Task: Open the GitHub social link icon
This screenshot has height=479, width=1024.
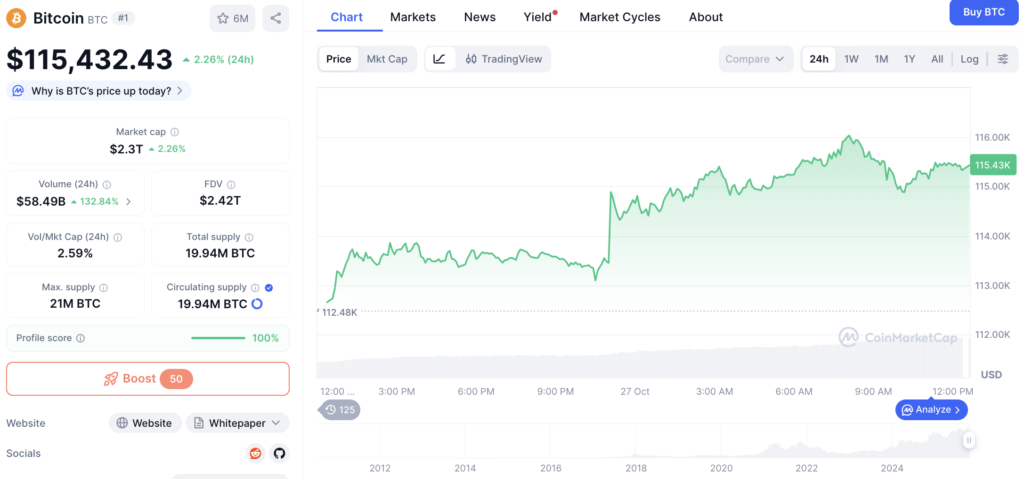Action: pyautogui.click(x=279, y=453)
